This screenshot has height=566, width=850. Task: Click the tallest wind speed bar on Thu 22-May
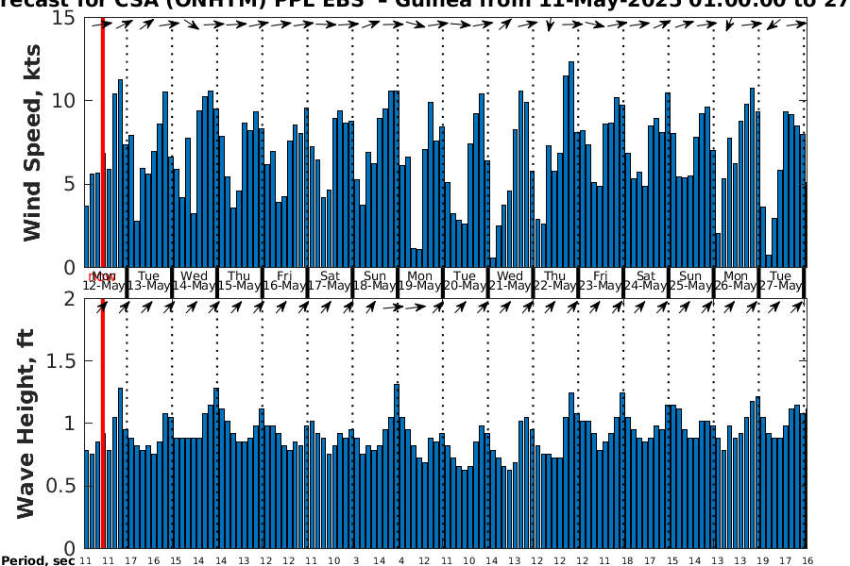(x=571, y=164)
